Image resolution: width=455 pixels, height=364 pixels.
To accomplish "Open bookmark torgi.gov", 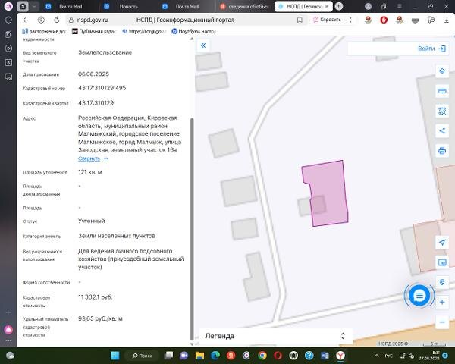I will [144, 31].
